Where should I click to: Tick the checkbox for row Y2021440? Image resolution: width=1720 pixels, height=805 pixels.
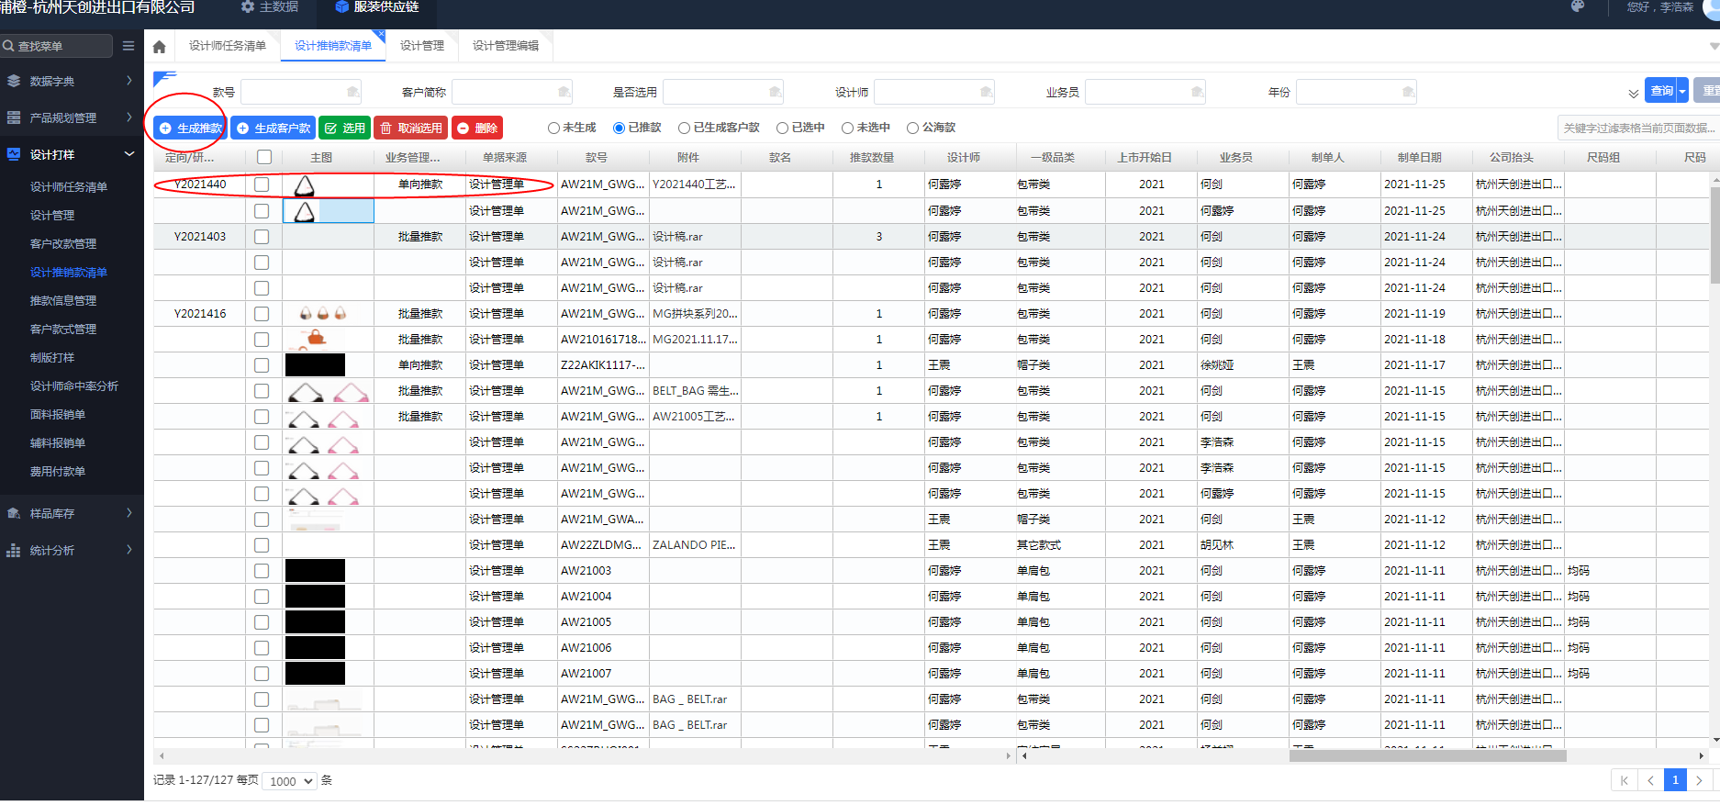pos(262,184)
